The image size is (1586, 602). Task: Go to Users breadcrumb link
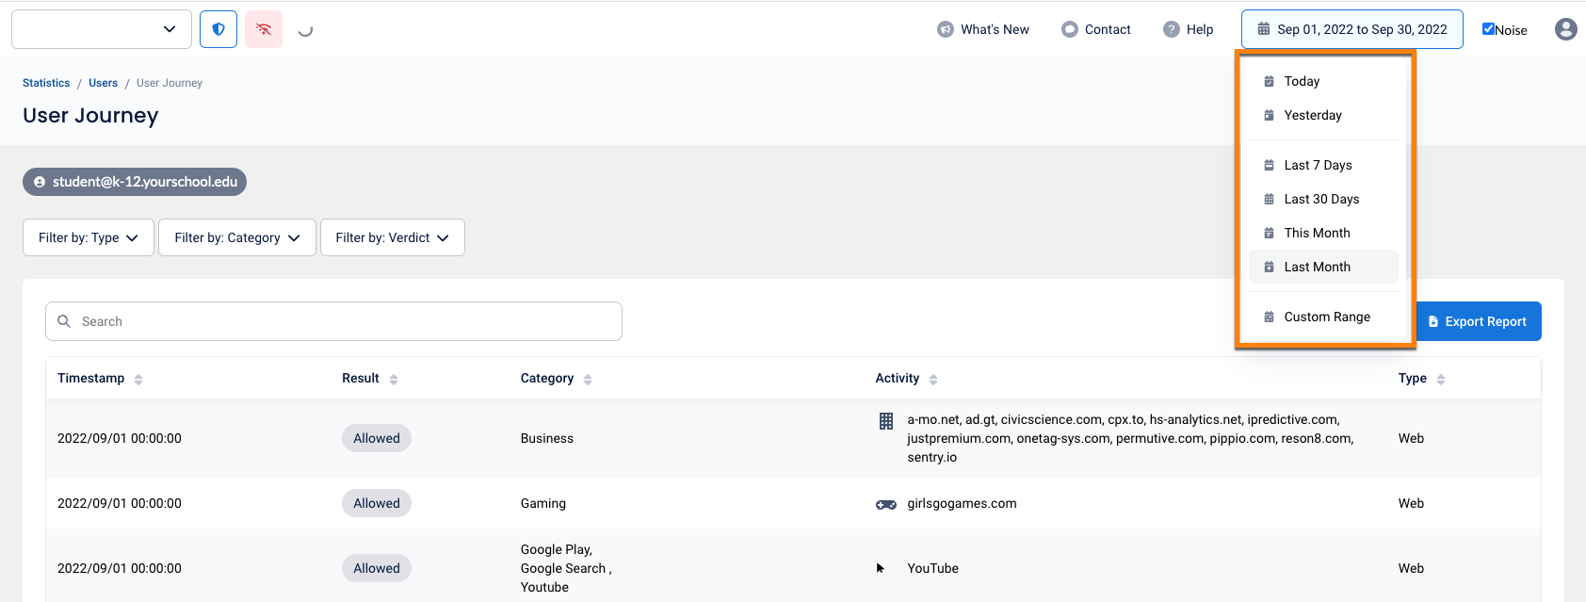pyautogui.click(x=104, y=83)
